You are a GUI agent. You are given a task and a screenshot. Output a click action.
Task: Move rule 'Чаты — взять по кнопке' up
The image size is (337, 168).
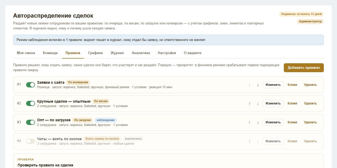(x=249, y=141)
